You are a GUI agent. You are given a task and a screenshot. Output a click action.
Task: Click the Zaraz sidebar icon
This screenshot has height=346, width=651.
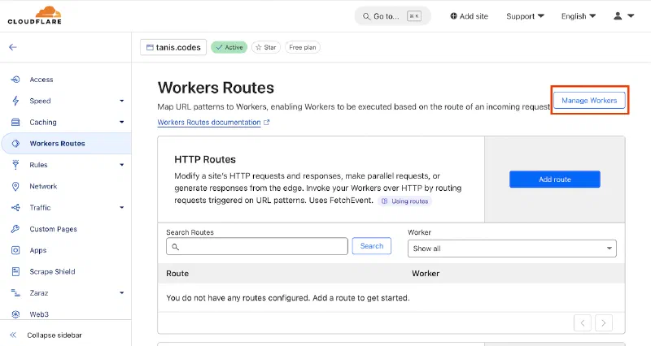coord(15,293)
